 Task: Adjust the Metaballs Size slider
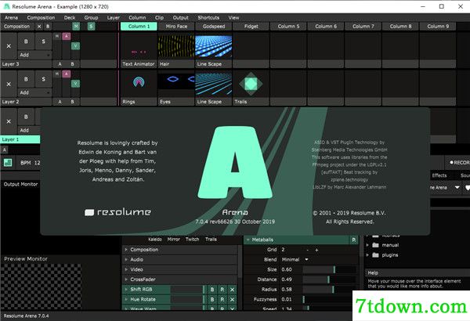329,269
